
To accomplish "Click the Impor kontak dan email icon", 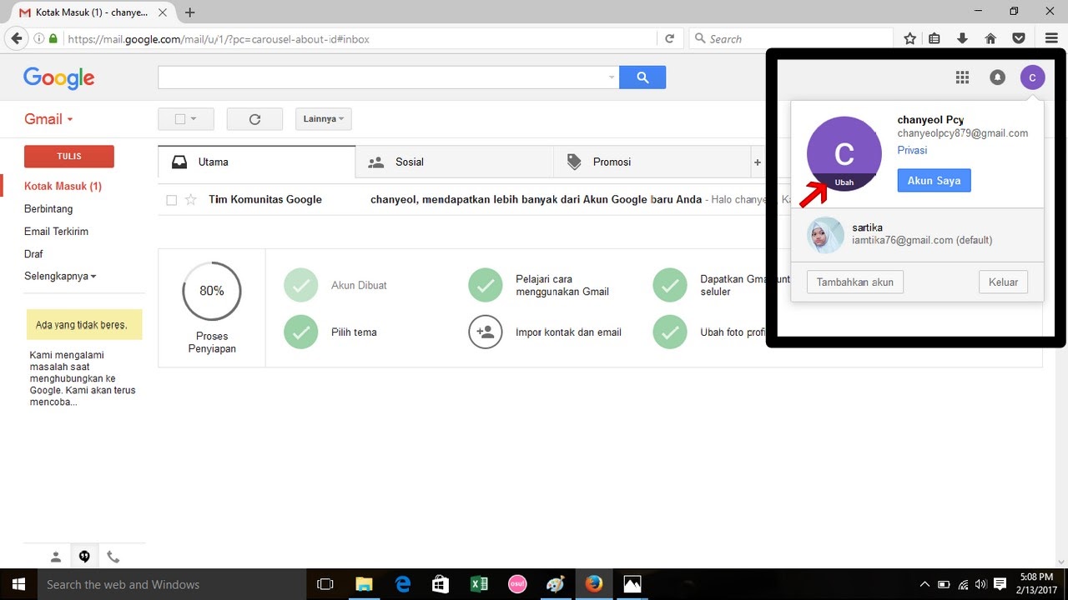I will [486, 332].
